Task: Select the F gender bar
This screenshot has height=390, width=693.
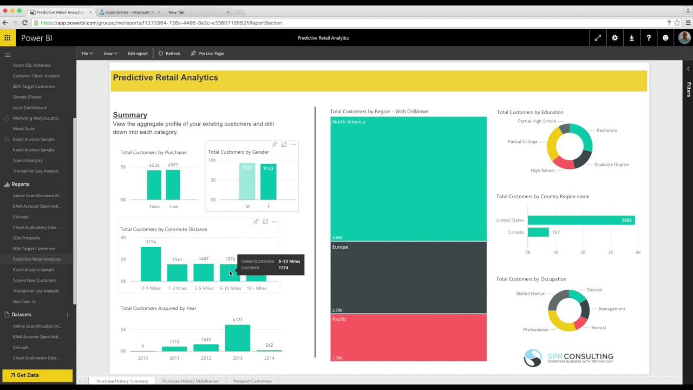Action: pos(269,181)
